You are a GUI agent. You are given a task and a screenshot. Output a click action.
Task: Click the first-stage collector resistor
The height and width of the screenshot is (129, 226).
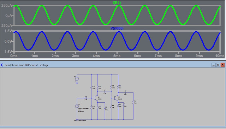click(x=98, y=88)
